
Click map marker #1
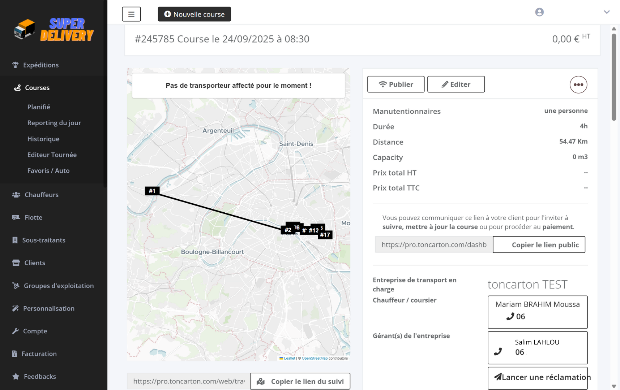152,191
